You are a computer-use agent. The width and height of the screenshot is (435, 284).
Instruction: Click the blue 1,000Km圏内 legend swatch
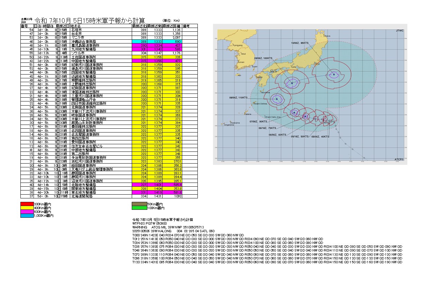point(27,215)
